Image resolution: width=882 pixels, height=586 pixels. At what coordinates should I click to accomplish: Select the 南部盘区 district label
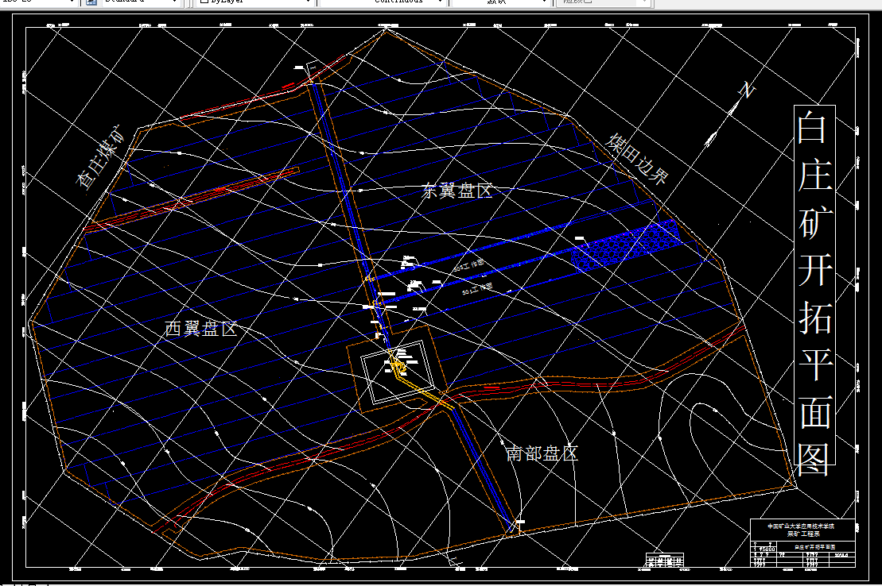pos(542,453)
